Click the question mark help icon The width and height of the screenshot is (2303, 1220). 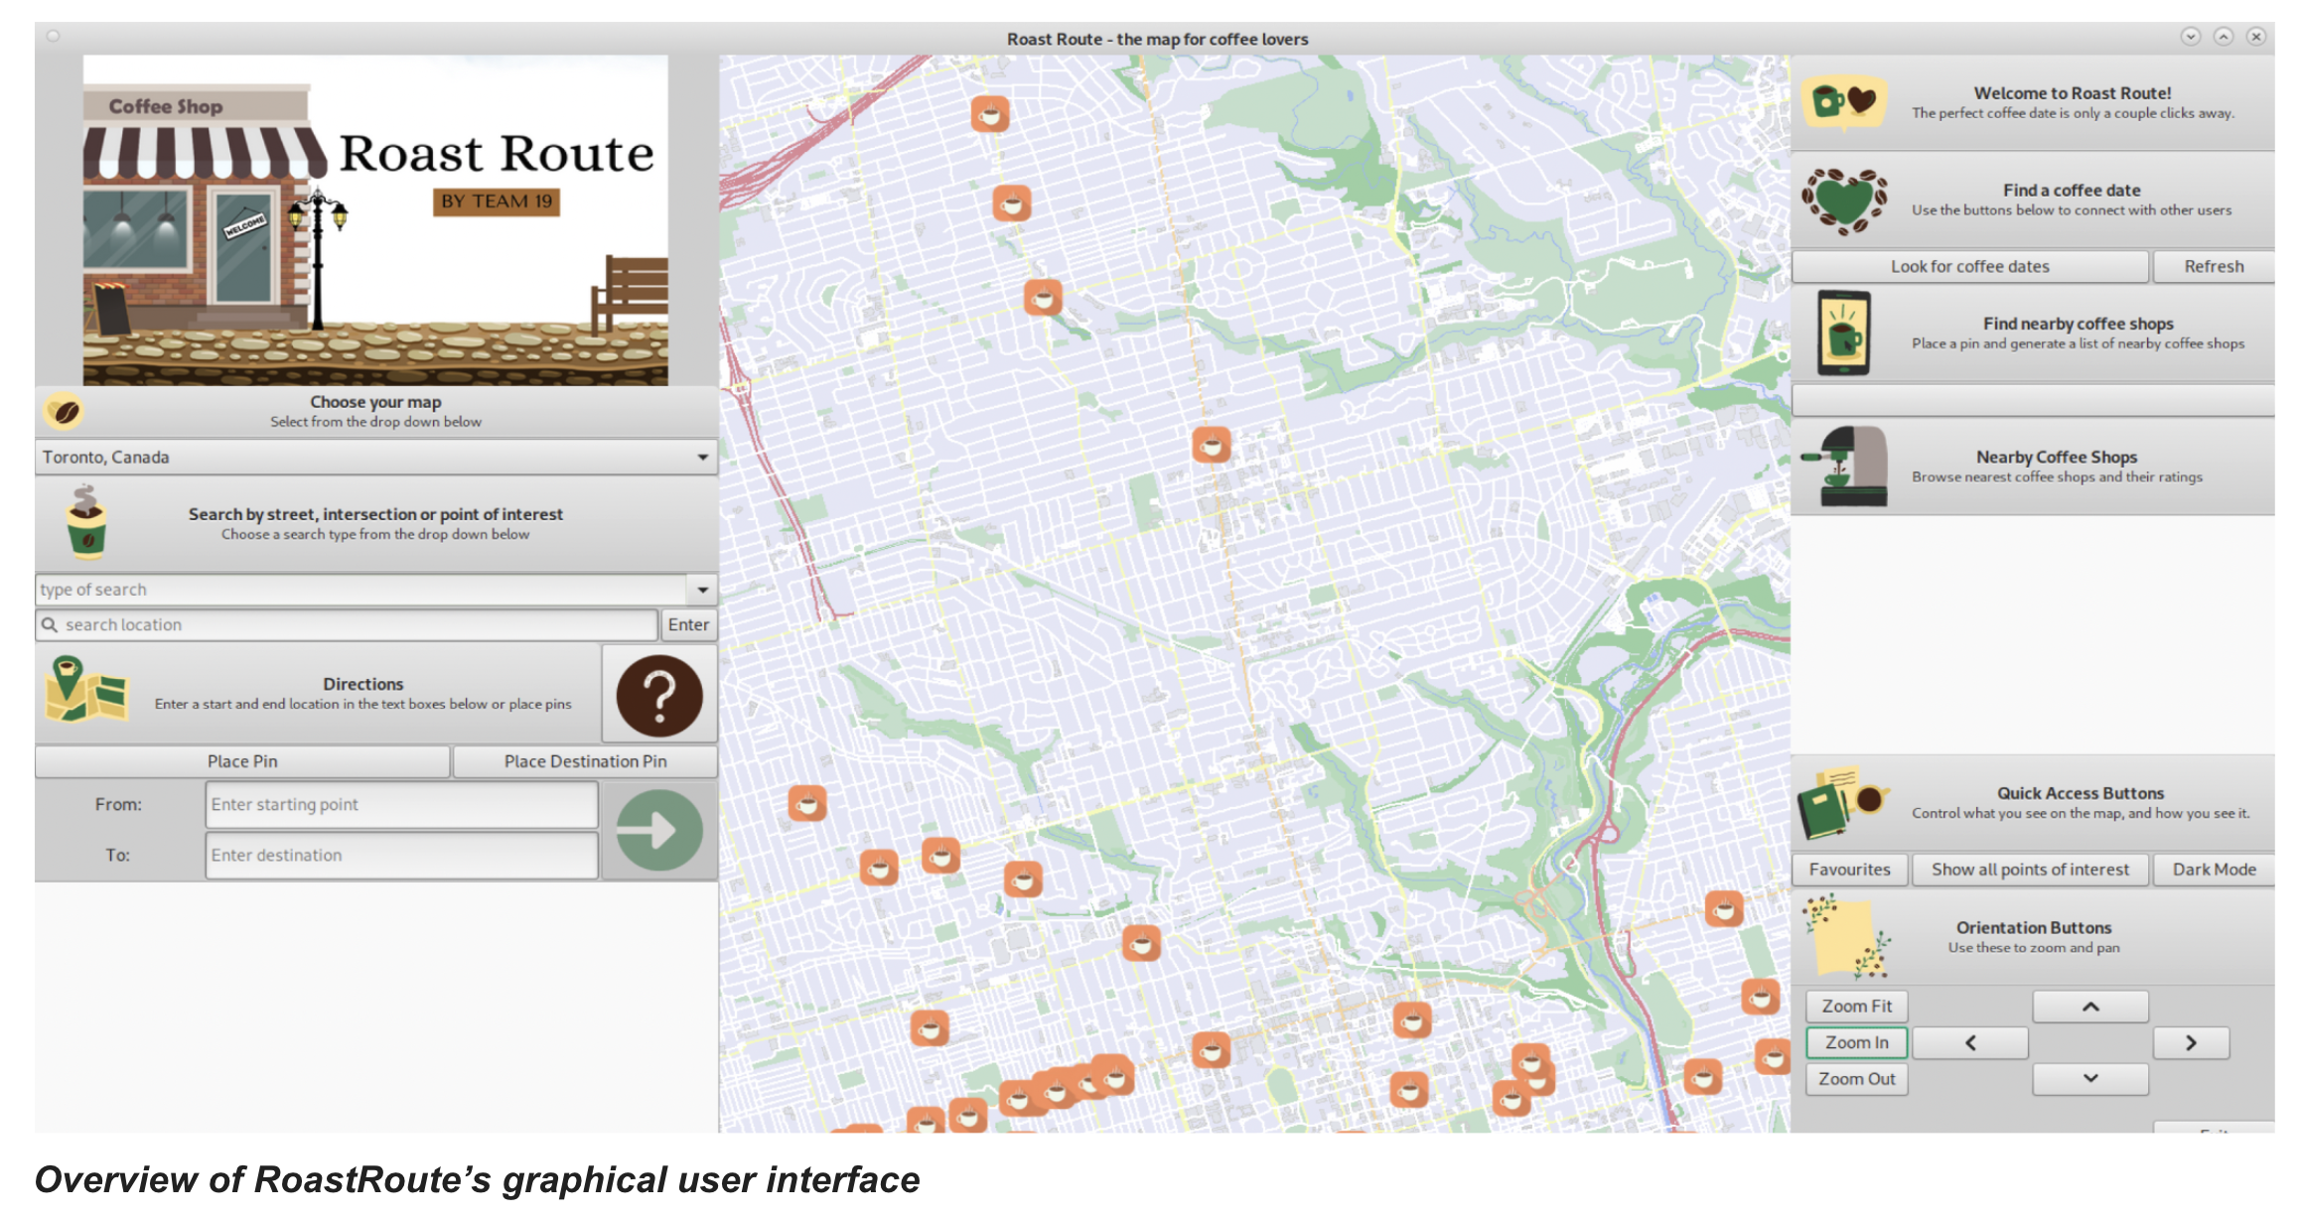pos(658,695)
